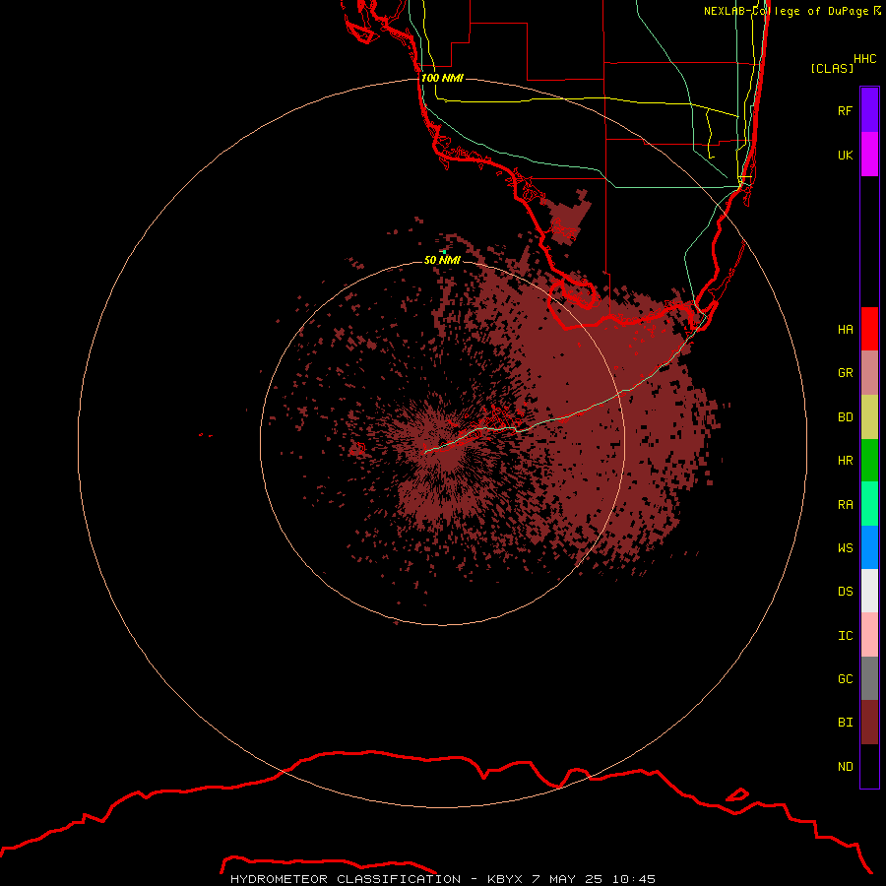Click the 100 NMI range ring label
The width and height of the screenshot is (886, 886).
[442, 78]
